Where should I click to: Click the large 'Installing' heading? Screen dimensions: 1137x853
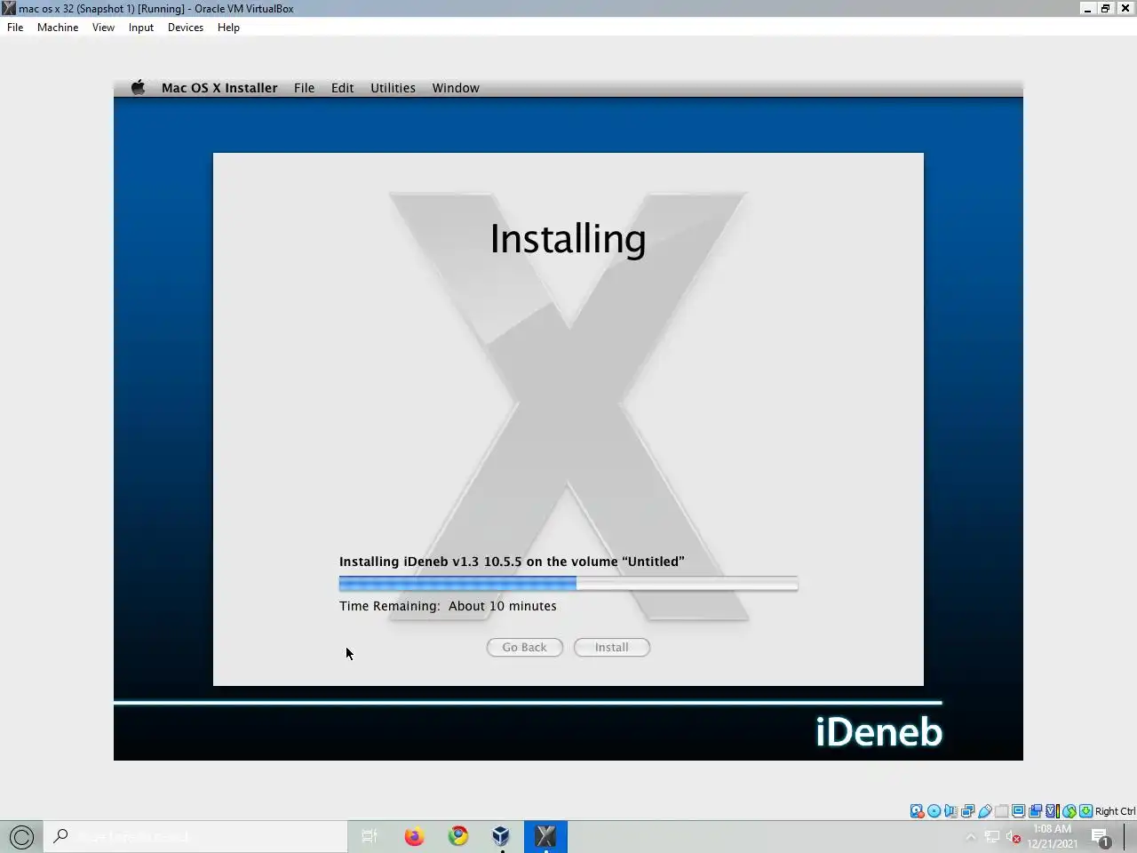click(x=568, y=239)
